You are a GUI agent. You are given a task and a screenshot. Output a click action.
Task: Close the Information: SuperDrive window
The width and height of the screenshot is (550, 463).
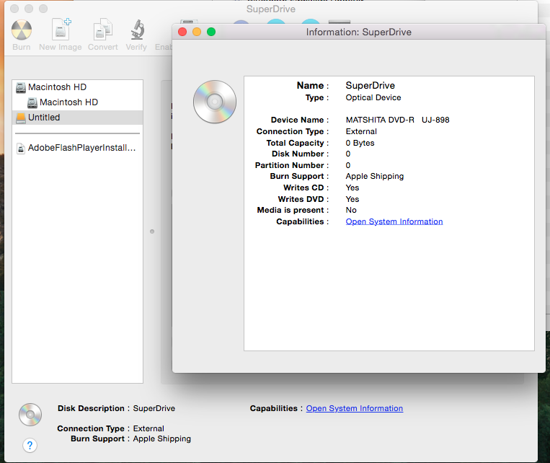coord(182,32)
